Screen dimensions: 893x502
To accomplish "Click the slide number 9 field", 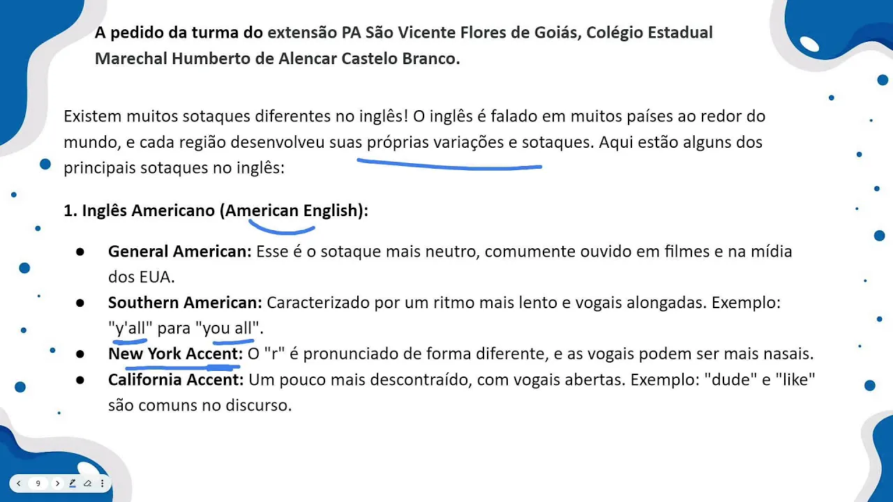I will (38, 483).
